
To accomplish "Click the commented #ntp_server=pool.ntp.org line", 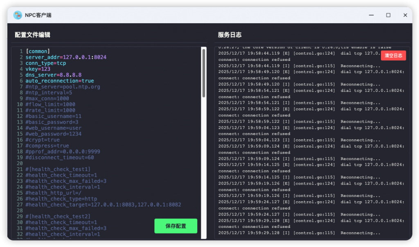I will click(63, 87).
